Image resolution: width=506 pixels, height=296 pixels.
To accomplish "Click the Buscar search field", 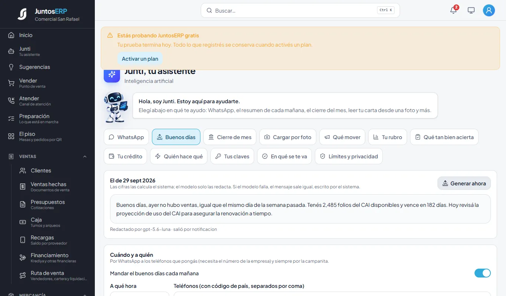I will click(x=300, y=10).
